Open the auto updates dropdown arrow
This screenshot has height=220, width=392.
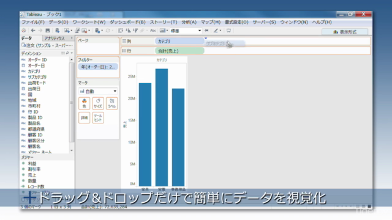point(102,31)
